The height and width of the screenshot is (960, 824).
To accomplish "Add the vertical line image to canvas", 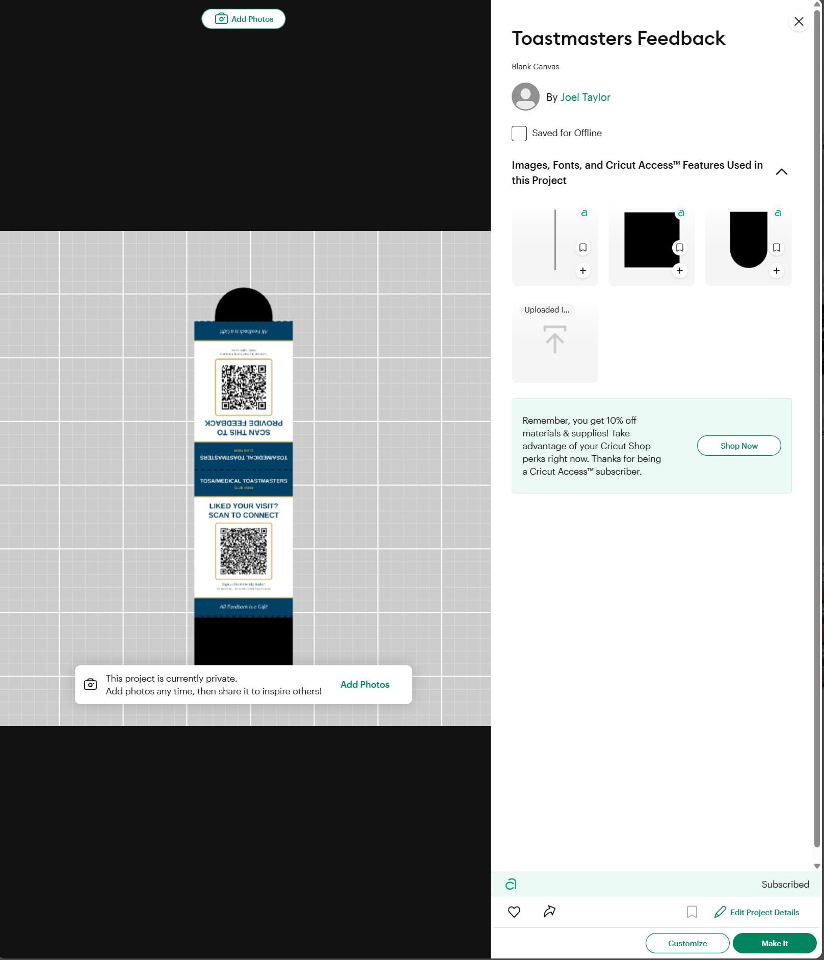I will pyautogui.click(x=583, y=271).
